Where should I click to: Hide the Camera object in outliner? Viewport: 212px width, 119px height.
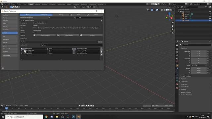(210, 14)
